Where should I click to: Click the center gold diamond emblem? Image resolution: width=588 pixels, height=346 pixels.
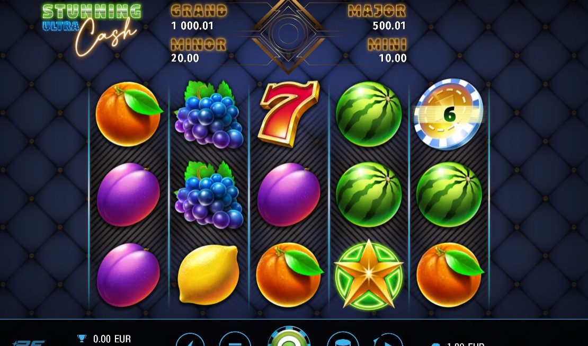click(x=288, y=34)
